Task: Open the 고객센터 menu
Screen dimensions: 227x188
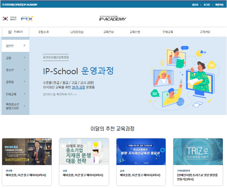Action: 205,32
